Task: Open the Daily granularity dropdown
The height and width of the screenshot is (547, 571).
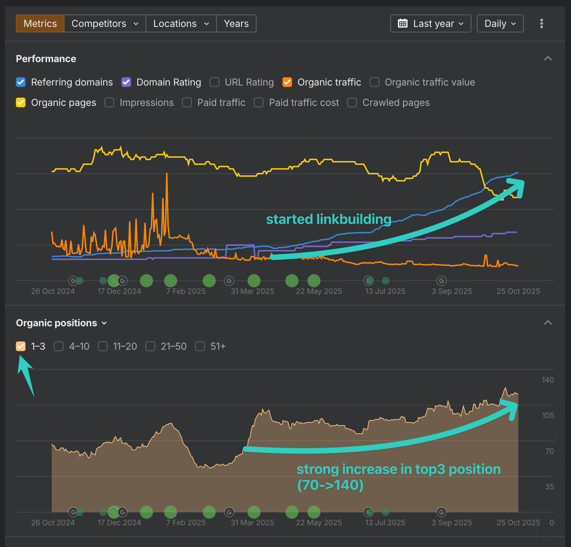Action: point(500,23)
